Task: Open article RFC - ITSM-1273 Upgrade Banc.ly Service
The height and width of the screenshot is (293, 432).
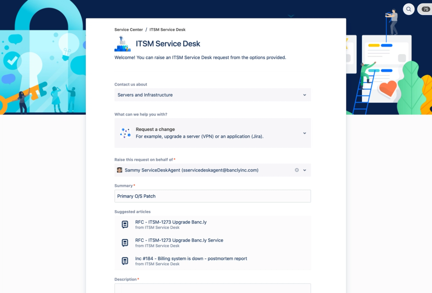Action: [x=179, y=240]
